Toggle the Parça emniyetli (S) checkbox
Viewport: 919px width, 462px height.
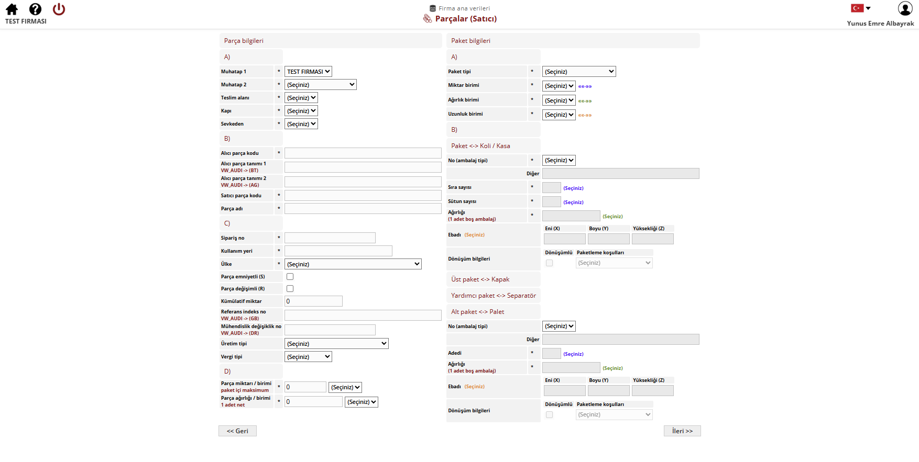point(290,276)
